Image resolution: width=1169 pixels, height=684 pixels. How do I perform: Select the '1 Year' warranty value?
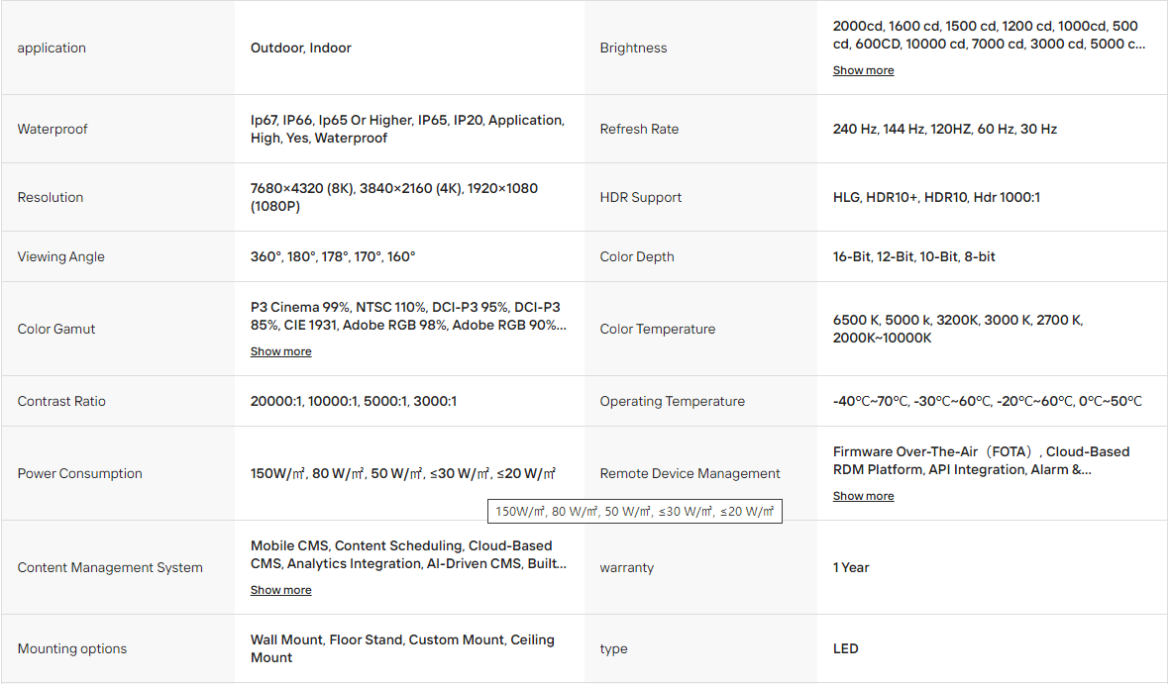coord(851,567)
